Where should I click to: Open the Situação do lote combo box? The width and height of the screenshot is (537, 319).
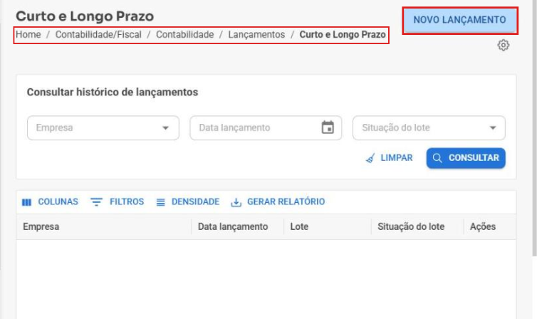click(429, 128)
